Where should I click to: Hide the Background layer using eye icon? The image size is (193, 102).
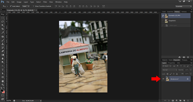pyautogui.click(x=163, y=79)
